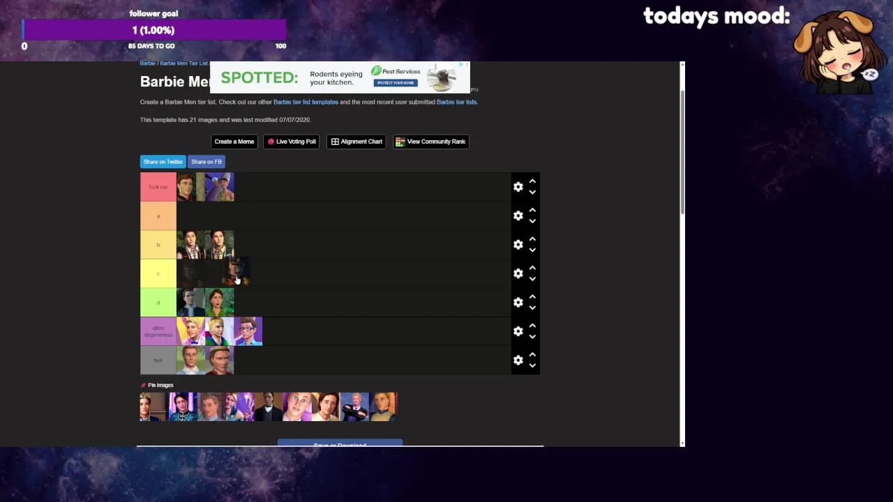
Task: Pick the white-shirt man in hell tier
Action: coord(190,360)
